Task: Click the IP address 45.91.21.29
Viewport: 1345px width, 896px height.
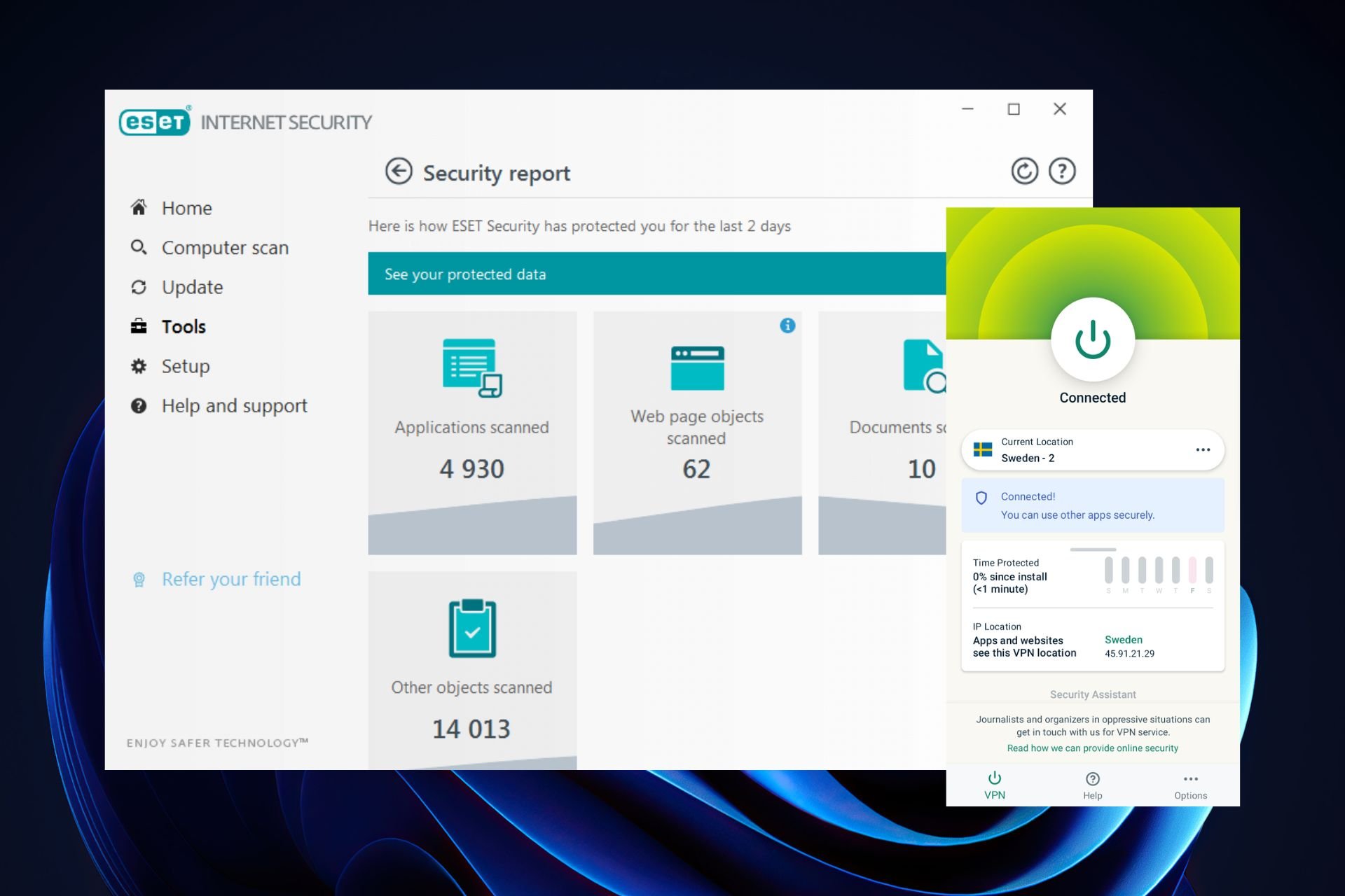Action: pyautogui.click(x=1129, y=654)
